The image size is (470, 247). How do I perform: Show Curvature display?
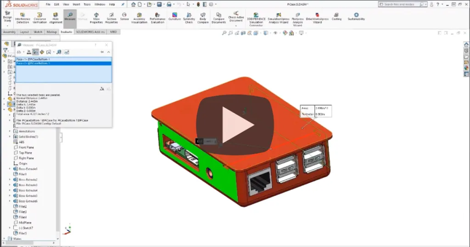[x=174, y=17]
